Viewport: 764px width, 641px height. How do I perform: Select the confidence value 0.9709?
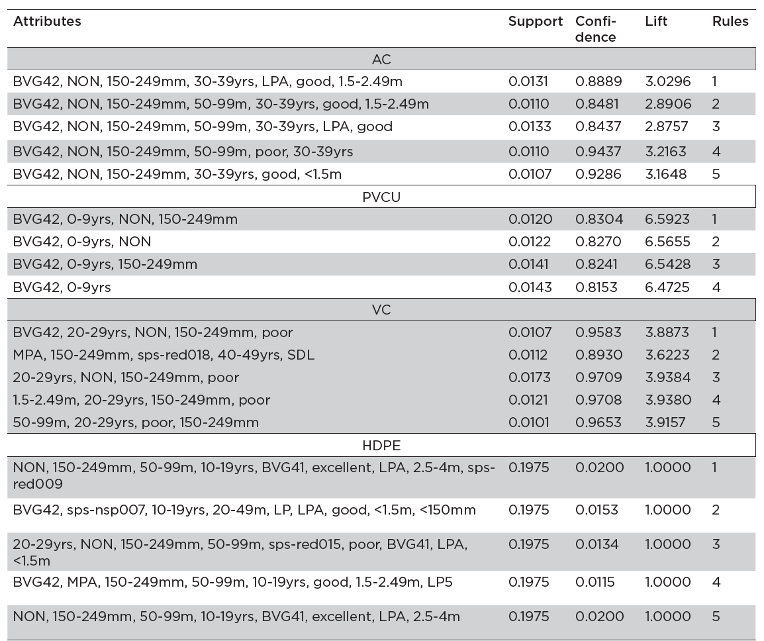pos(598,377)
